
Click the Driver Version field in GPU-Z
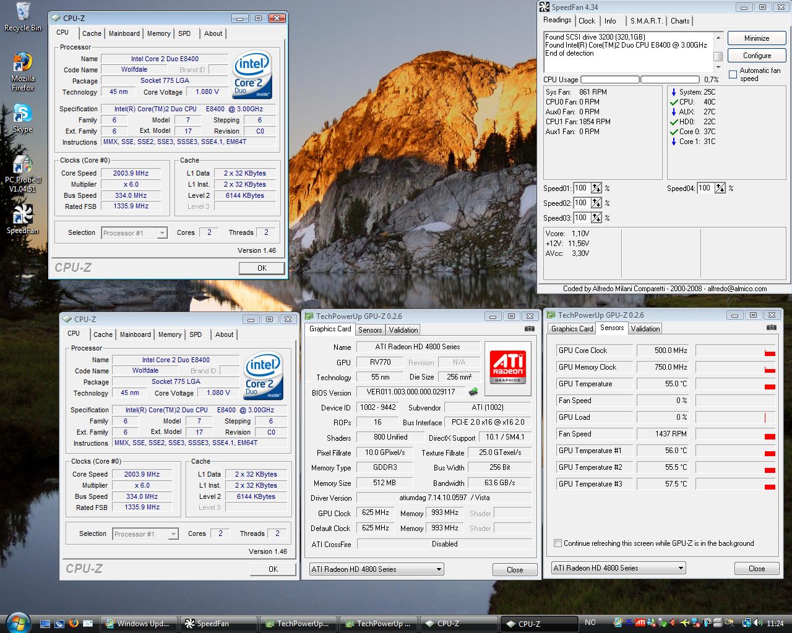coord(444,498)
